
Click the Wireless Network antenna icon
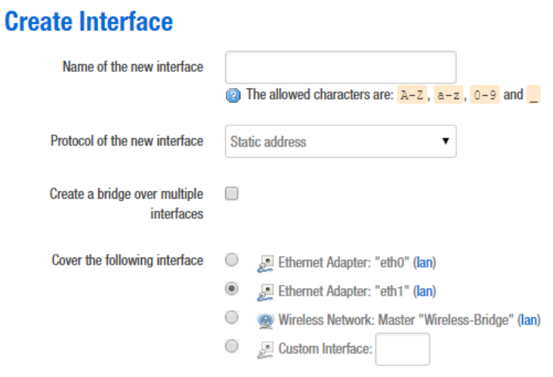[x=265, y=320]
